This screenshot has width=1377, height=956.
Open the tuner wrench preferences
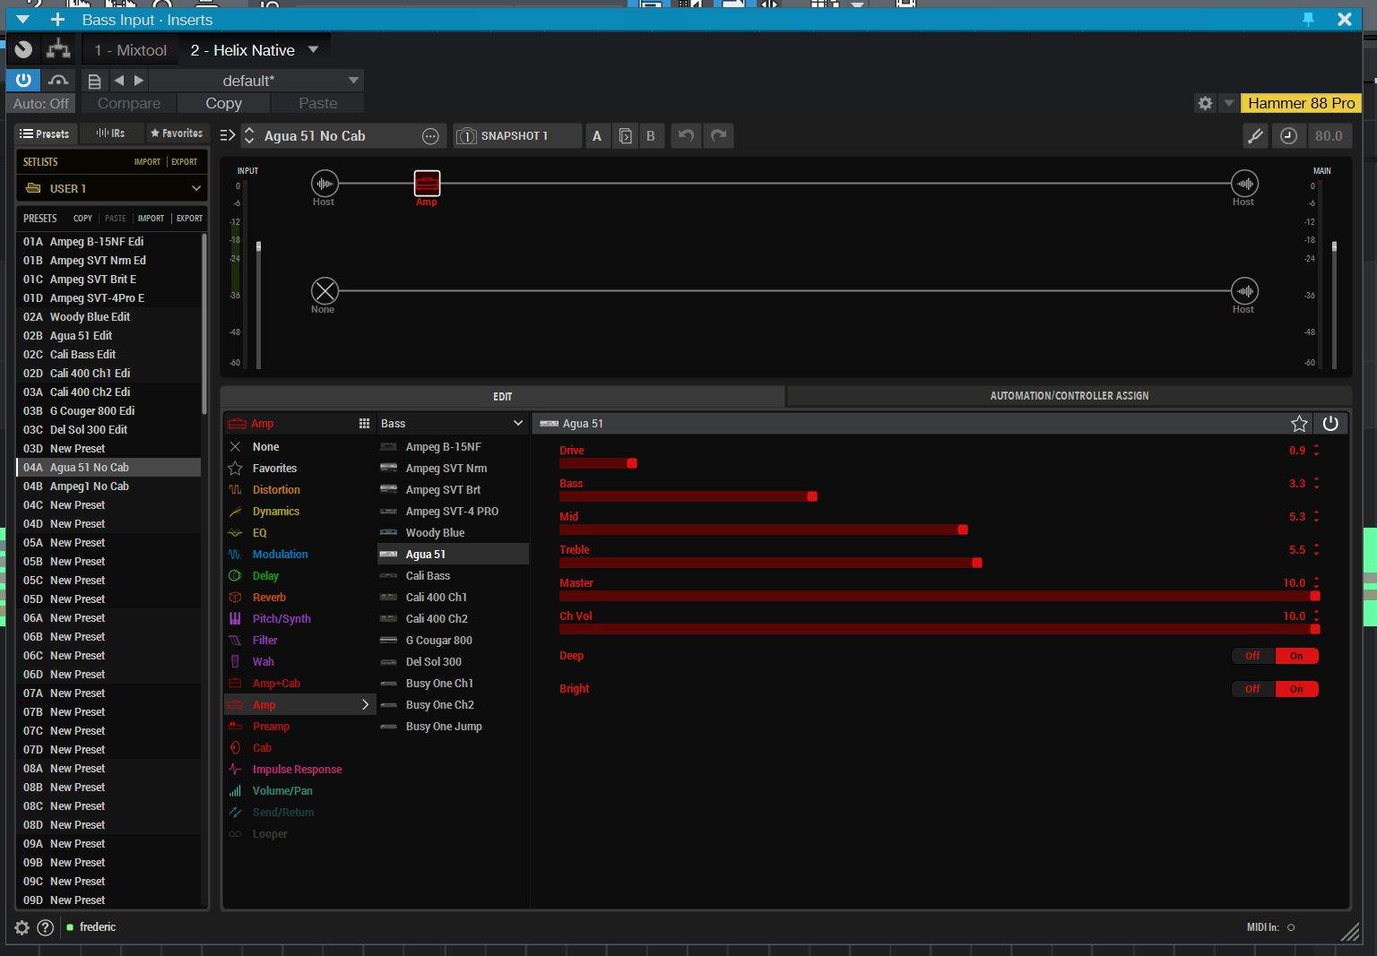click(1255, 135)
